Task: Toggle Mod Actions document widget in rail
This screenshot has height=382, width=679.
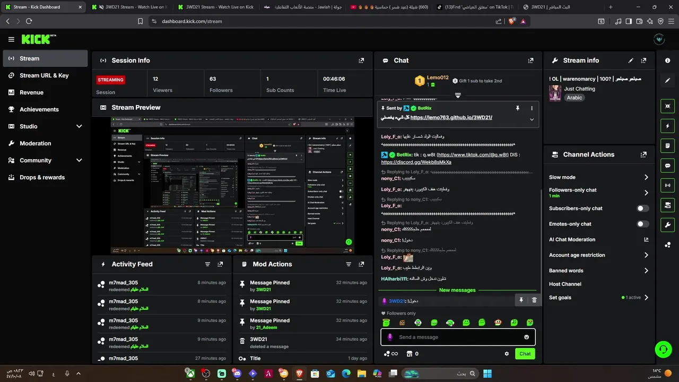Action: click(x=667, y=146)
